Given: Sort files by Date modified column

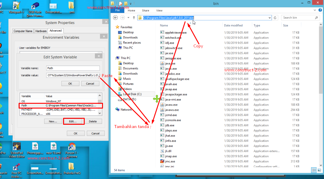Looking at the screenshot, I should point(233,25).
